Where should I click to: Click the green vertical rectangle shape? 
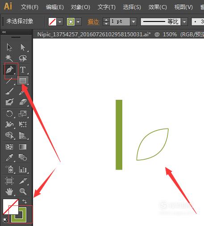(x=119, y=135)
